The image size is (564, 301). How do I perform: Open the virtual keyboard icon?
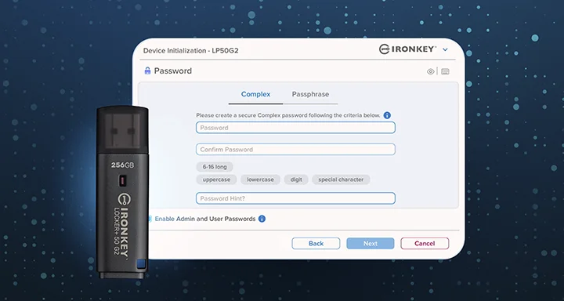[445, 71]
